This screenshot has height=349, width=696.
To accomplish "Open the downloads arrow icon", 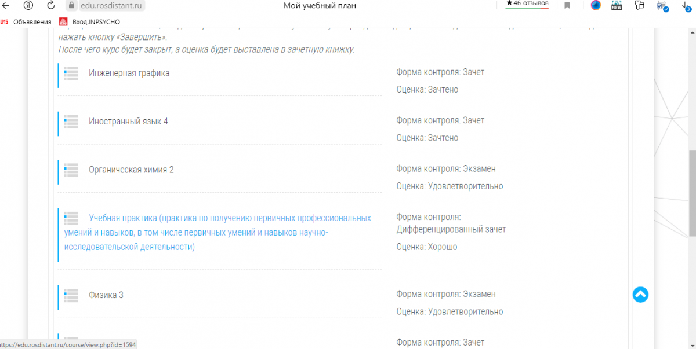I will pyautogui.click(x=686, y=6).
